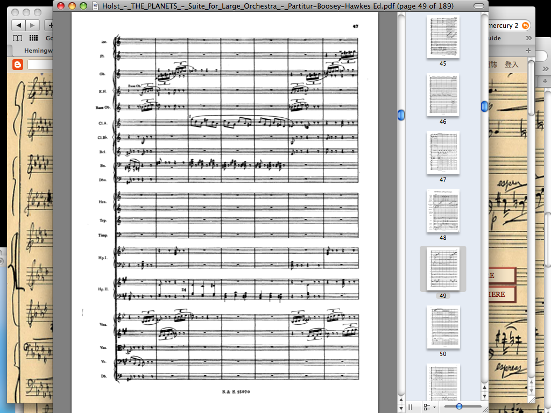Viewport: 551px width, 413px height.
Task: Click the orange Blogger icon in Safari page
Action: pyautogui.click(x=18, y=65)
